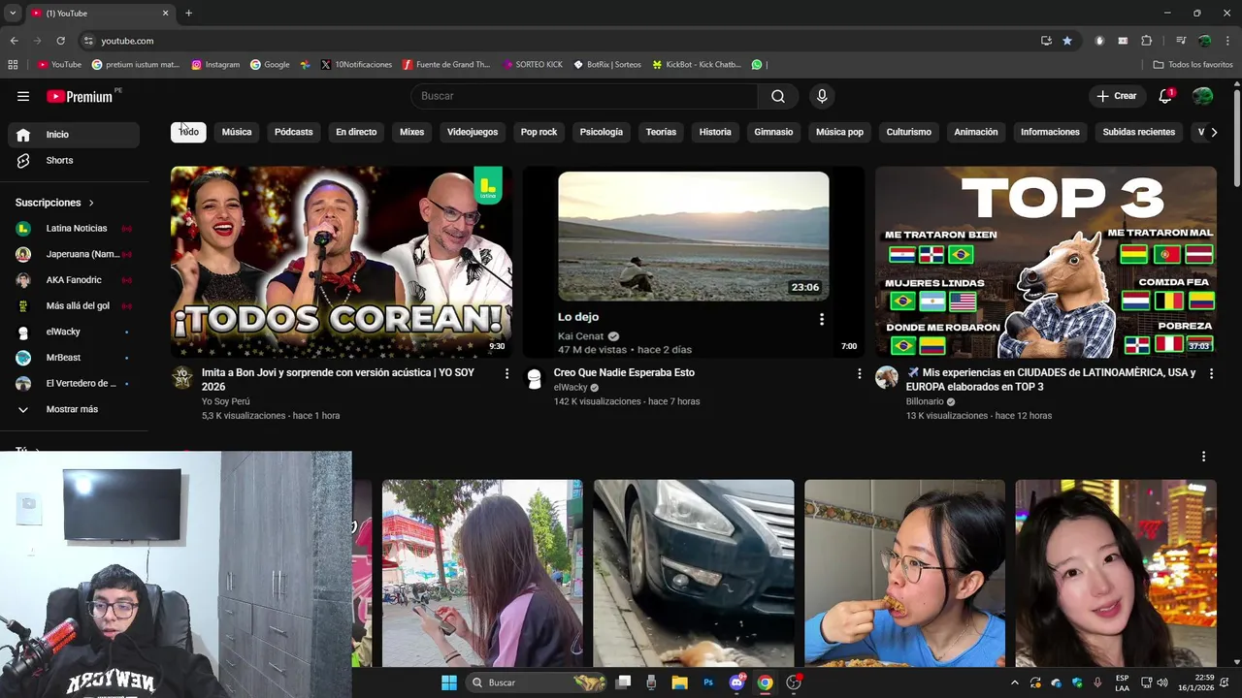Open the MrBeast subscription

click(x=74, y=358)
